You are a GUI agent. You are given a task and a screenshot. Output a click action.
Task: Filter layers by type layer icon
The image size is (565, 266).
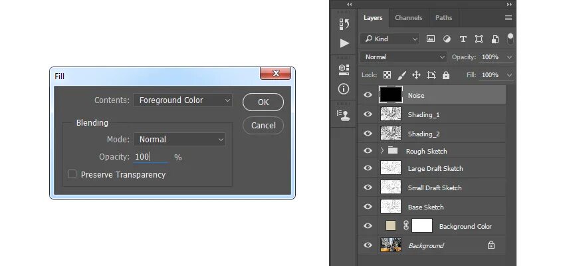coord(463,39)
